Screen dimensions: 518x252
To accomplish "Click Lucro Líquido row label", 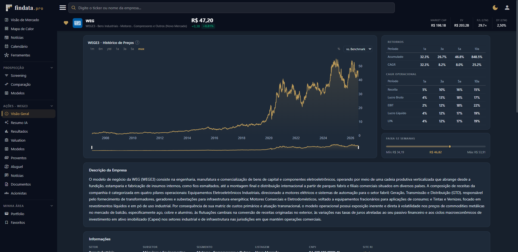I will pyautogui.click(x=397, y=113).
